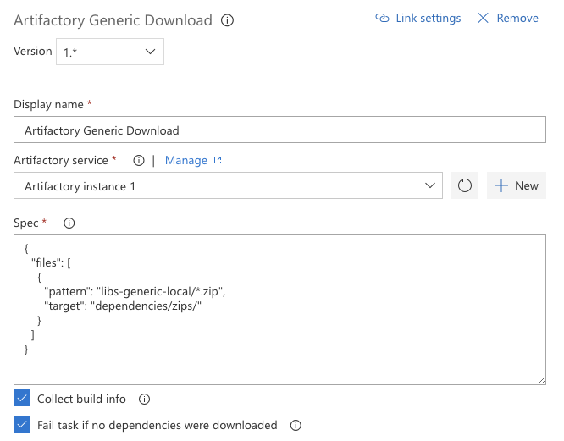Remove the Artifactory Generic Download task
This screenshot has width=564, height=441.
(508, 18)
